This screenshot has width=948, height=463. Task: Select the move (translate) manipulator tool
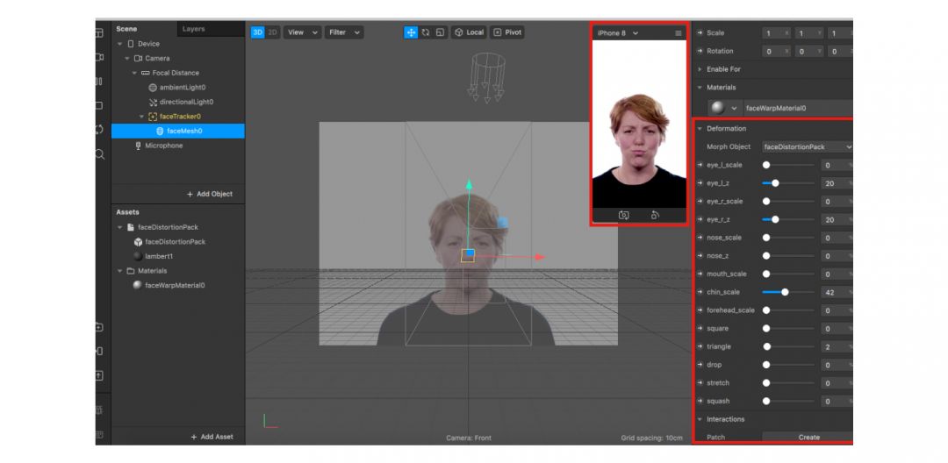(x=411, y=32)
